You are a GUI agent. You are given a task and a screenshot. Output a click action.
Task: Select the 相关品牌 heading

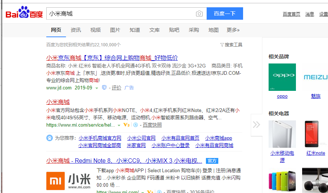click(x=279, y=57)
